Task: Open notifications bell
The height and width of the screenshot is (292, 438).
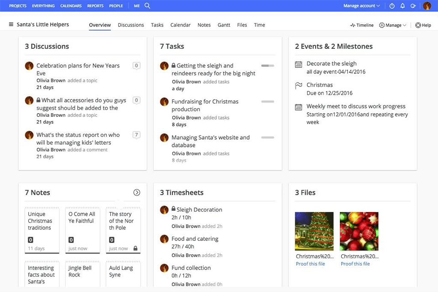Action: coord(402,6)
